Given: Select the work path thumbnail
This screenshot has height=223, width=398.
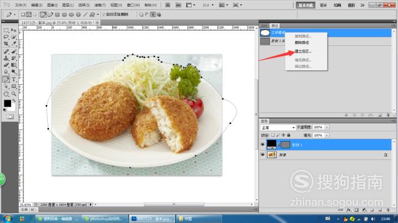Looking at the screenshot, I should [x=265, y=33].
